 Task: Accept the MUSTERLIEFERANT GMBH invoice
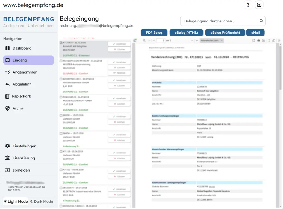(119, 98)
